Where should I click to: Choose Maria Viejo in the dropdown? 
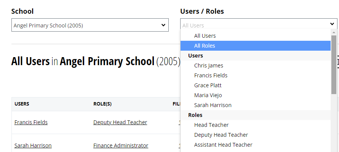click(x=256, y=95)
